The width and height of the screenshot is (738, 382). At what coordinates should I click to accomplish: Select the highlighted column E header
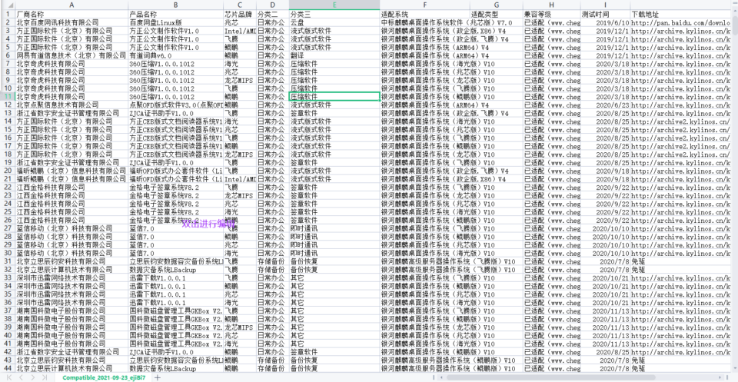(334, 5)
